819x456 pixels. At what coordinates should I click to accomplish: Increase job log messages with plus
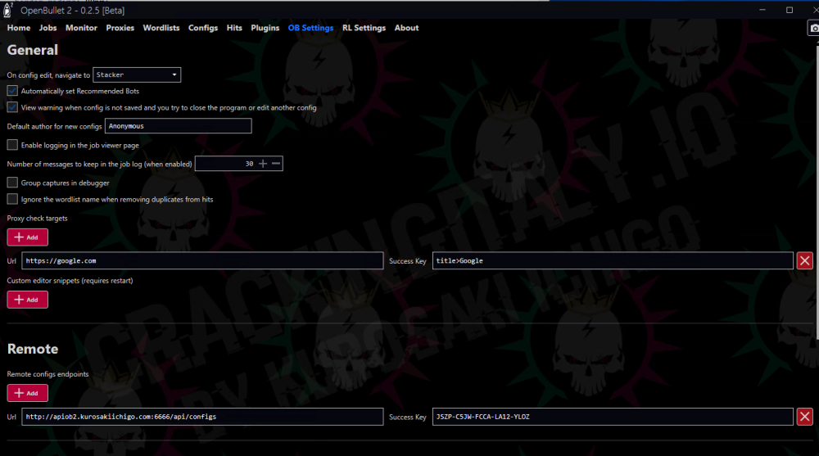[x=263, y=164]
